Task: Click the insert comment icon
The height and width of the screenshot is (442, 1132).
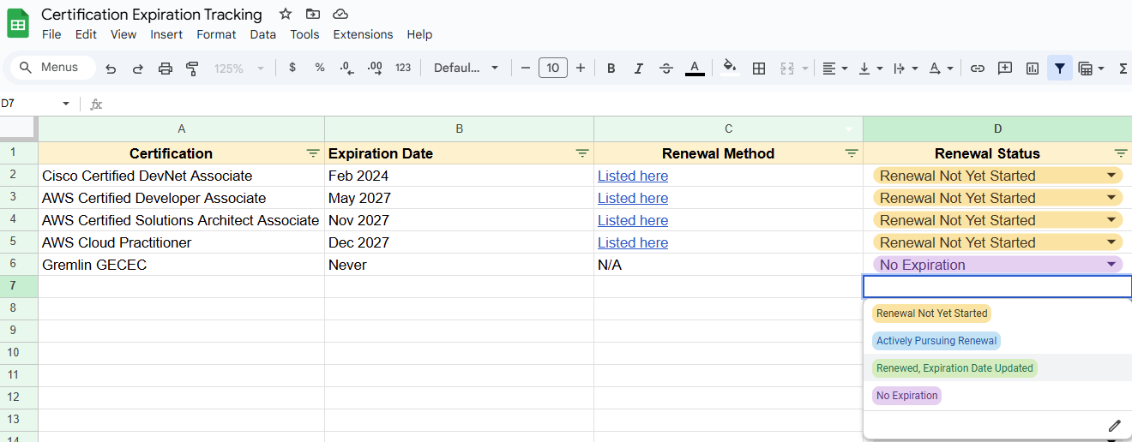Action: pos(1005,69)
